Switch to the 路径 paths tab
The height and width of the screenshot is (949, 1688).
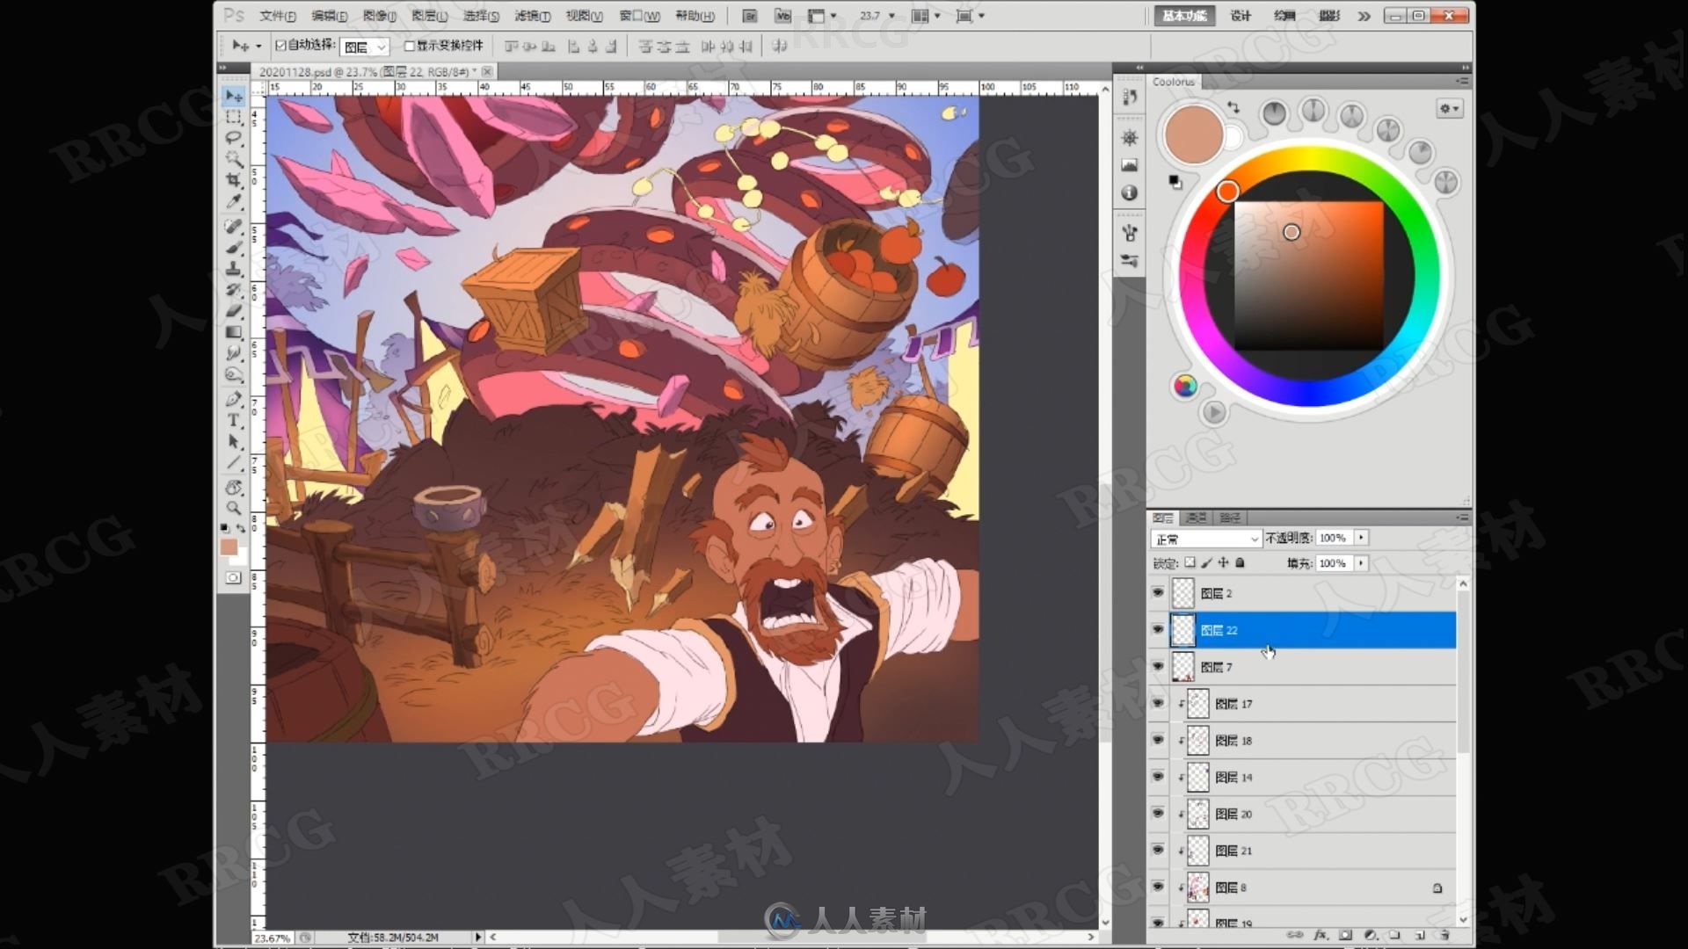tap(1229, 518)
